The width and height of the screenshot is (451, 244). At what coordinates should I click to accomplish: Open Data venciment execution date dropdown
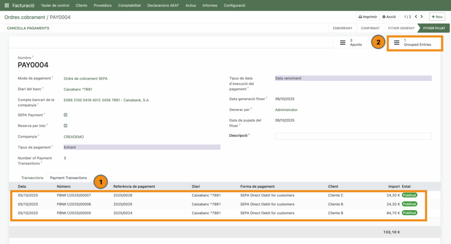tap(353, 78)
